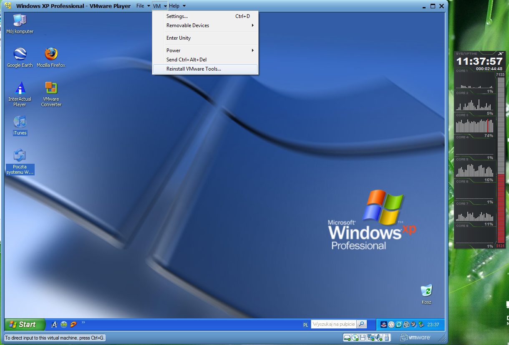509x345 pixels.
Task: Click the VMware Tools tray icon
Action: pyautogui.click(x=406, y=324)
